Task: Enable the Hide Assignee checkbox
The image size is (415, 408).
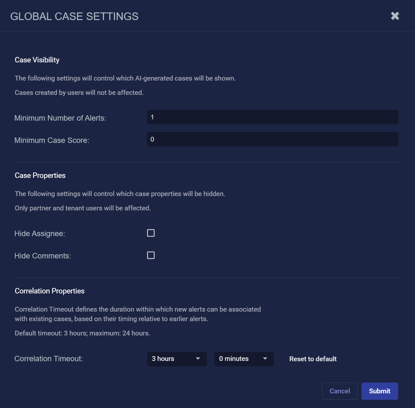Action: pyautogui.click(x=151, y=233)
